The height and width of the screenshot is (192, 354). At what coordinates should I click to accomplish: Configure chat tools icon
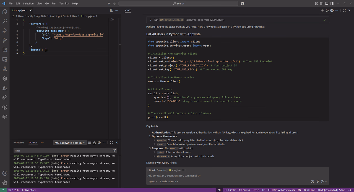pos(313,181)
